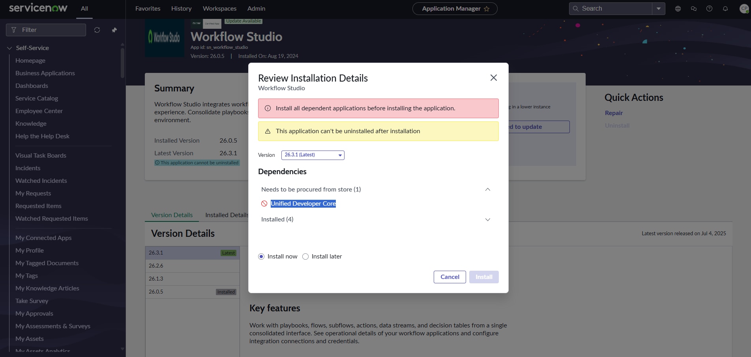Pin the navigation menu
This screenshot has height=357, width=751.
[114, 30]
